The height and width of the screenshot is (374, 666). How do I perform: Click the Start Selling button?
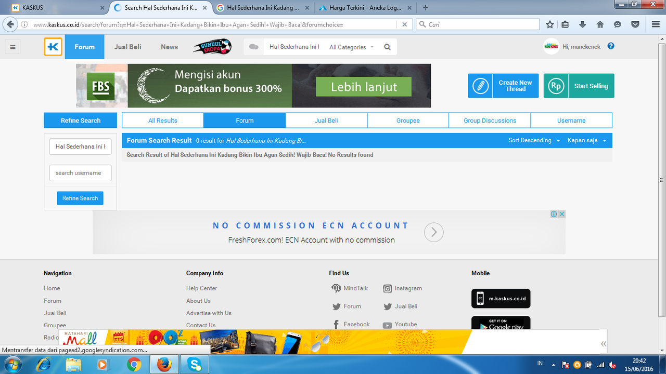point(579,86)
